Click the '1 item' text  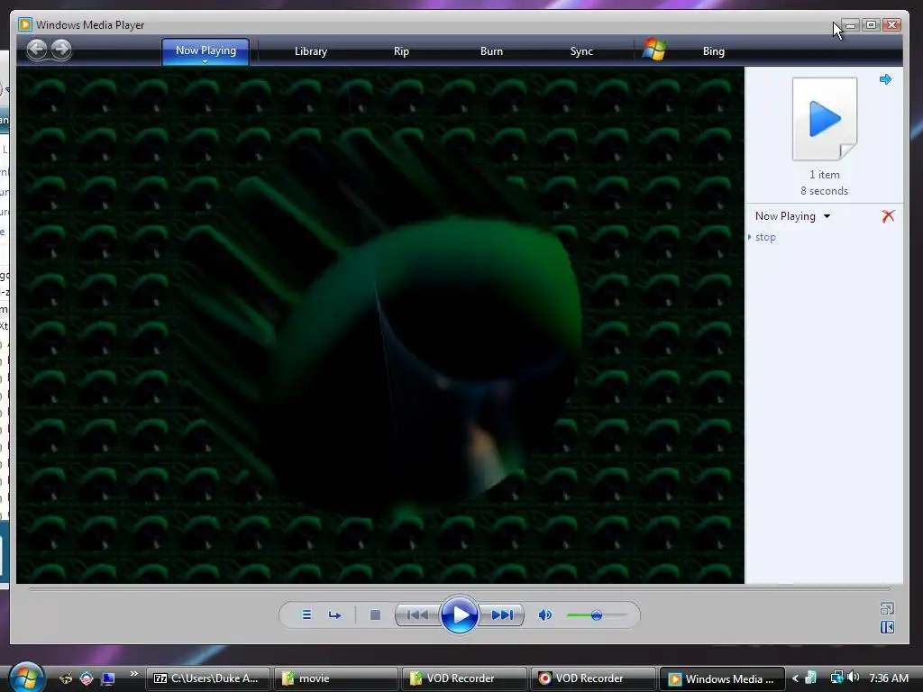pyautogui.click(x=824, y=175)
